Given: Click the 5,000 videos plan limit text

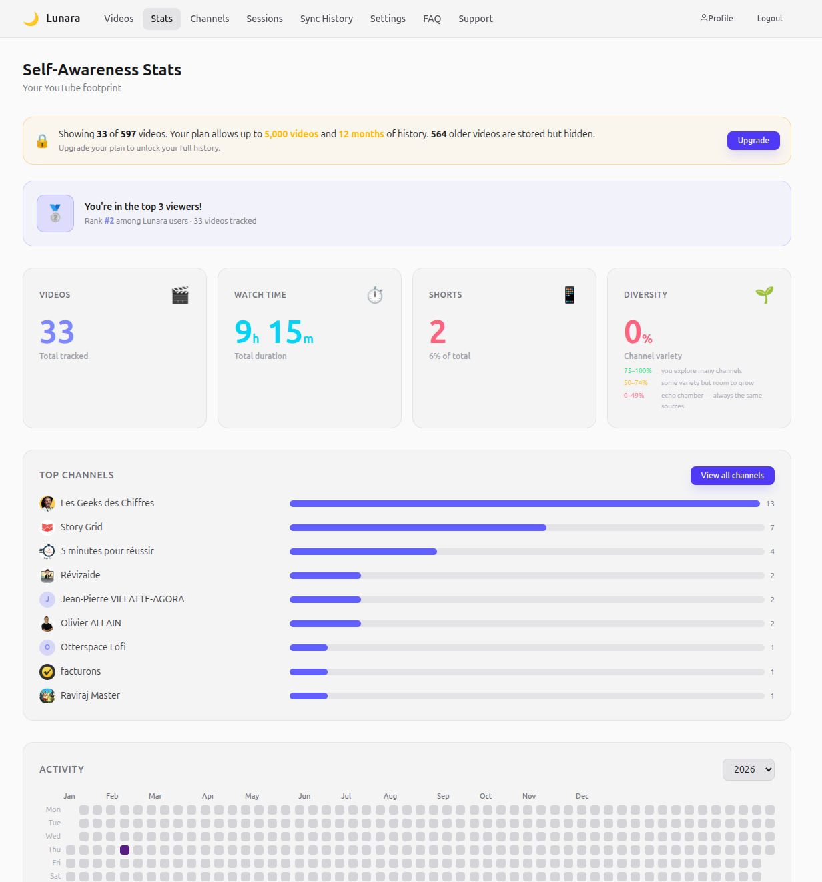Looking at the screenshot, I should tap(292, 134).
